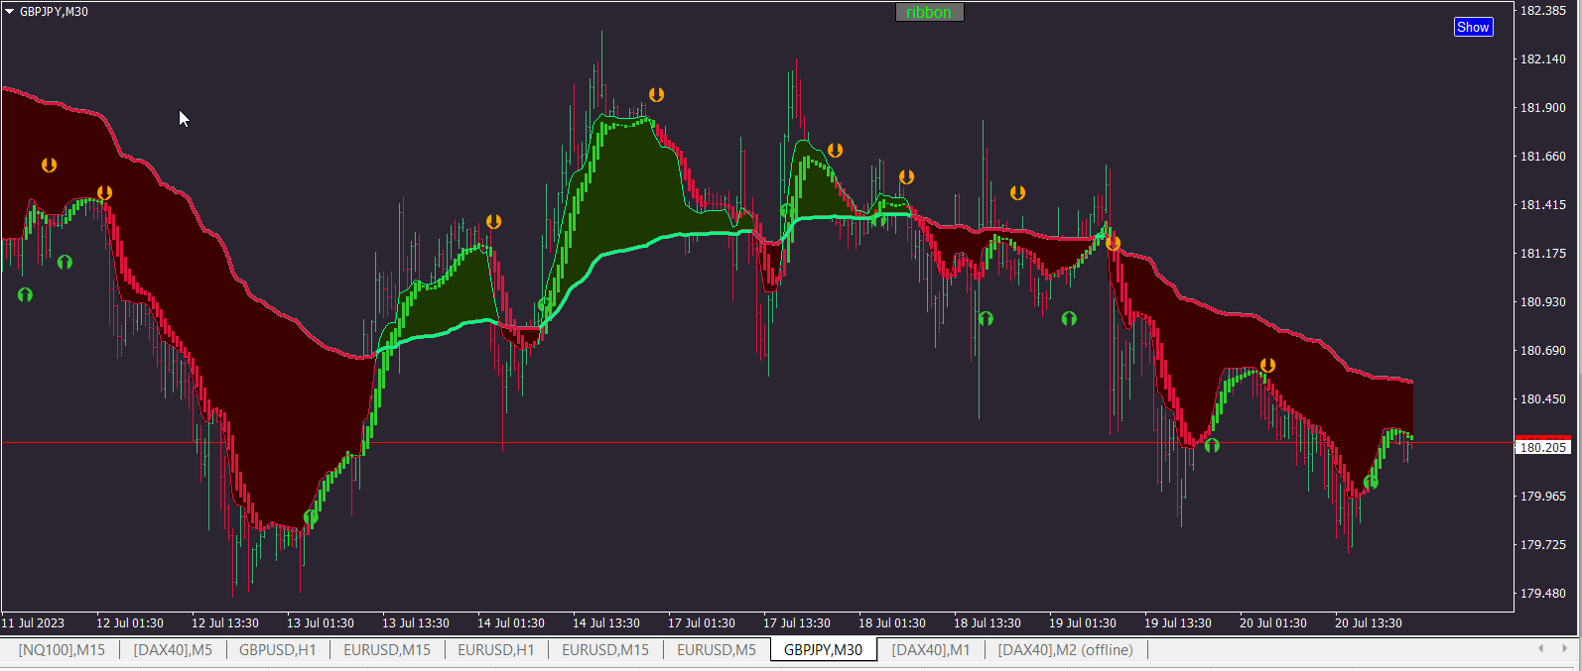Viewport: 1582px width, 671px height.
Task: Select green buy arrow at the 20 Jul 13:30 low
Action: (x=1371, y=483)
